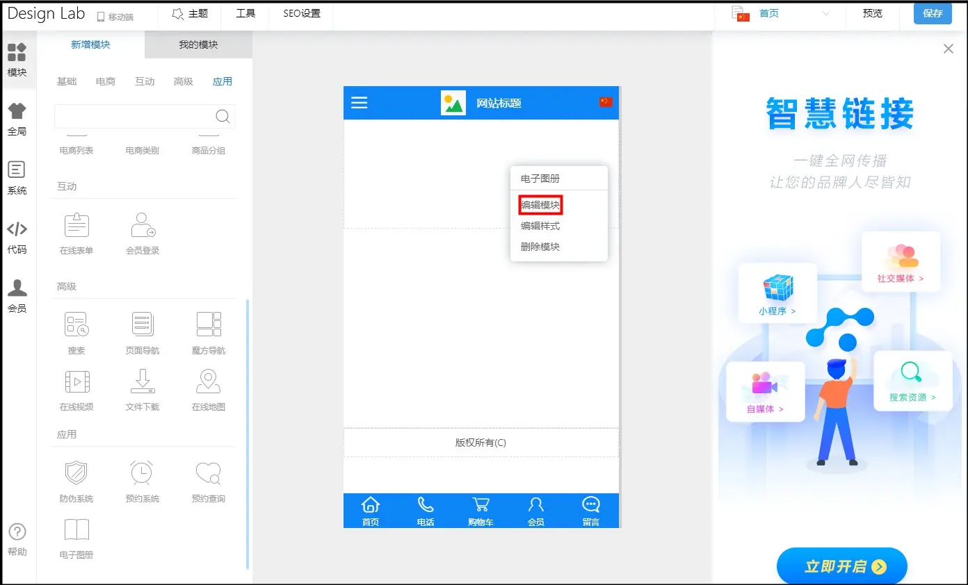Add the 在线视频 module
Viewport: 968px width, 585px height.
[x=76, y=382]
